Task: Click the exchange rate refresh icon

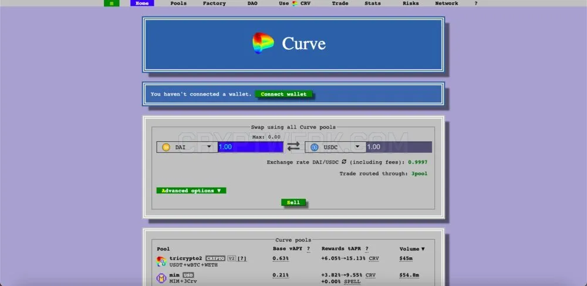Action: pos(344,162)
